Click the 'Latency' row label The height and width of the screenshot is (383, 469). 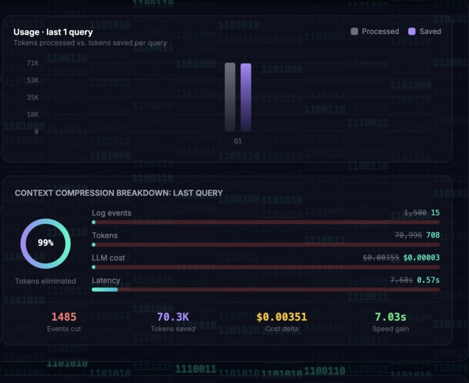point(106,281)
